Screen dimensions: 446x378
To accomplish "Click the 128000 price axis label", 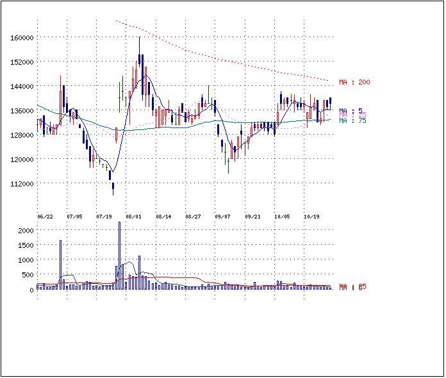I will pyautogui.click(x=22, y=135).
